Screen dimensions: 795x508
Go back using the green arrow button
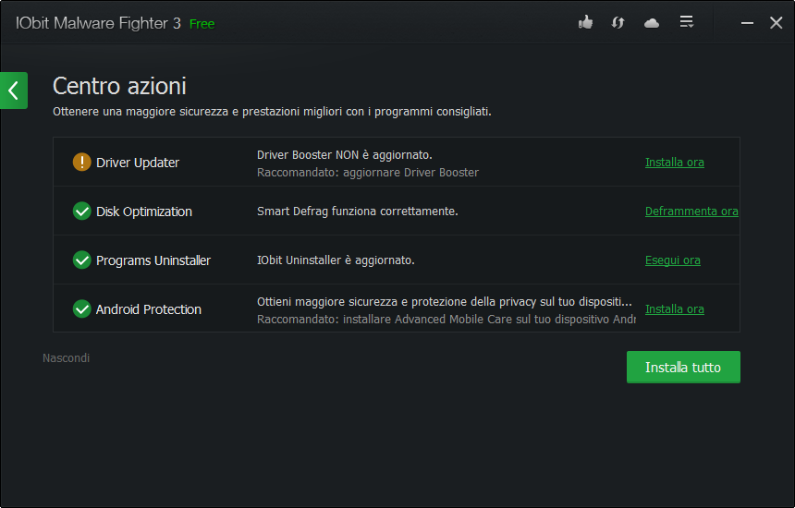coord(13,91)
